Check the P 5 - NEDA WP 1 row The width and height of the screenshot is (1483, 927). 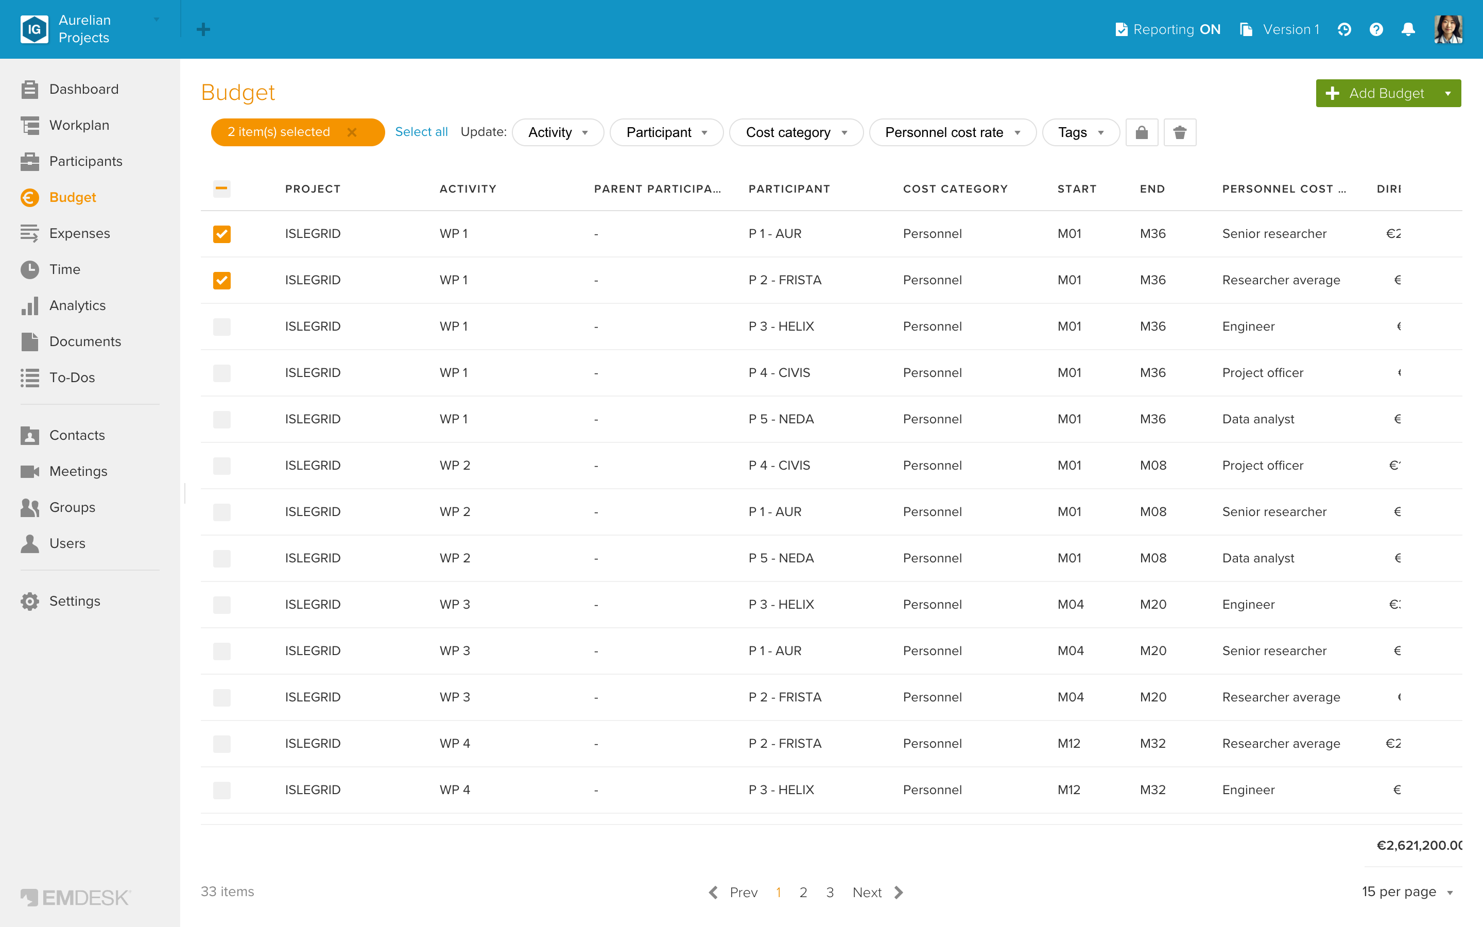pos(222,419)
